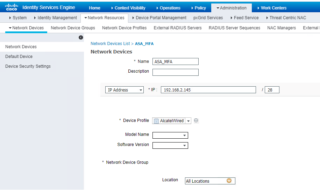Click the Description input field
Screen dimensions: 320x190
pos(176,72)
